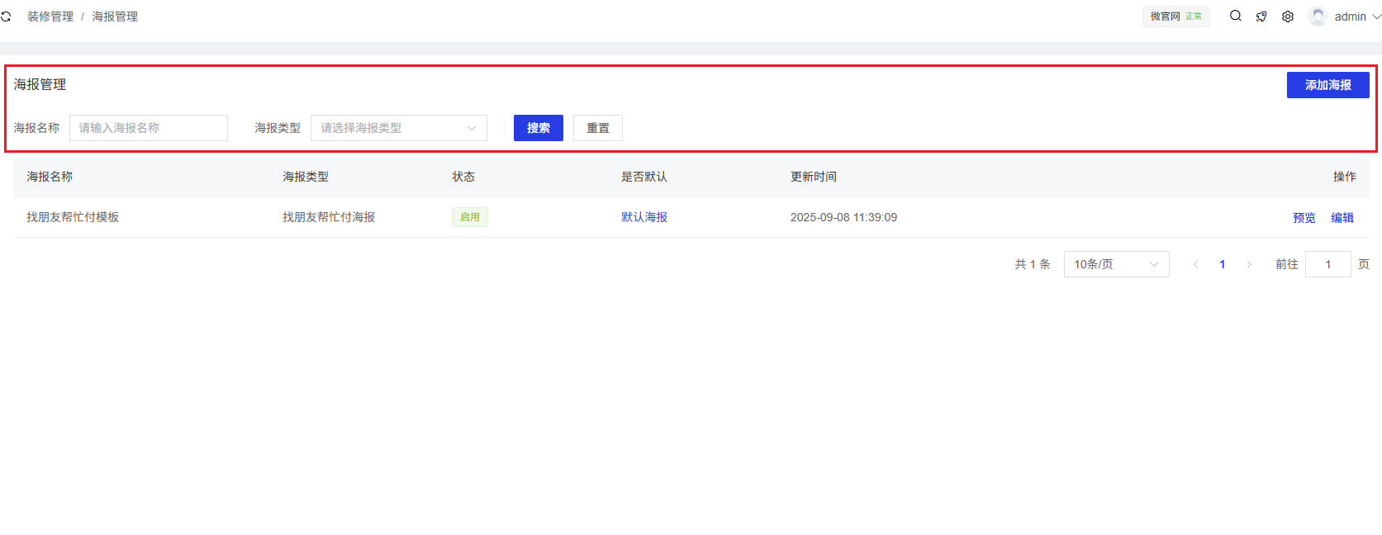The width and height of the screenshot is (1382, 535).
Task: Click the refresh icon beside the breadcrumb
Action: [x=6, y=17]
